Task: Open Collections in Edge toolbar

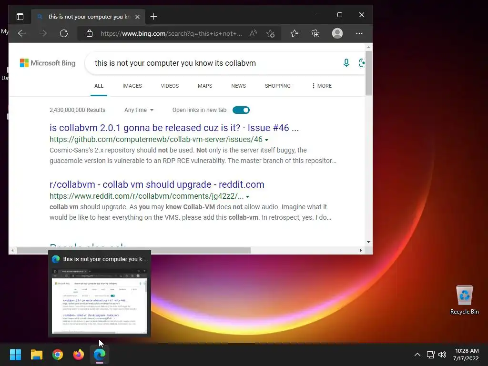Action: 315,33
